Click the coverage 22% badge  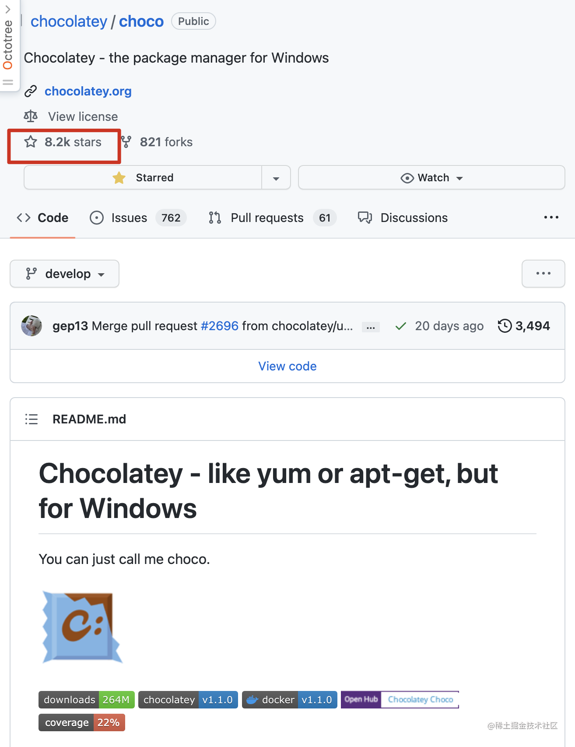pyautogui.click(x=82, y=722)
